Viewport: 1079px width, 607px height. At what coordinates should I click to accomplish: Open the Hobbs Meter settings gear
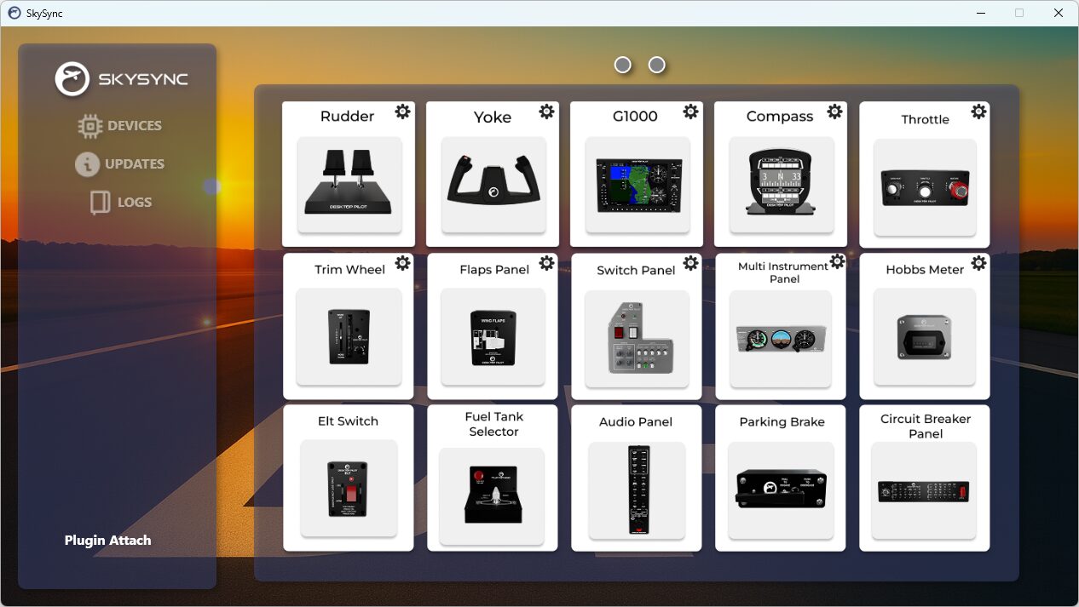[x=978, y=264]
